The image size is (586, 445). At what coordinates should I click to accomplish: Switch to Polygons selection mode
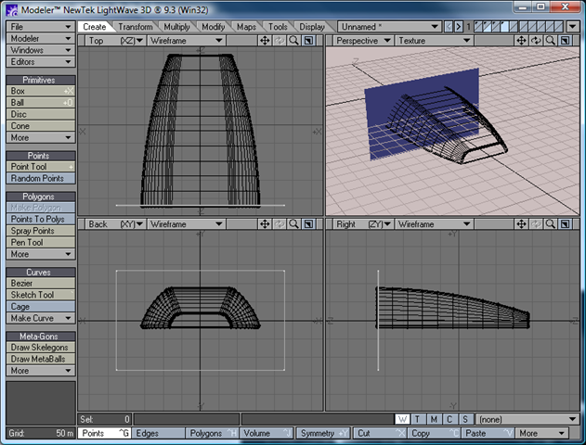[x=211, y=433]
